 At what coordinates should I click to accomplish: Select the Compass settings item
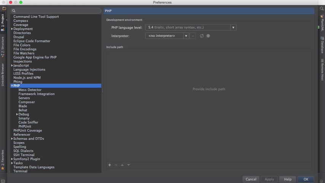coord(21,21)
